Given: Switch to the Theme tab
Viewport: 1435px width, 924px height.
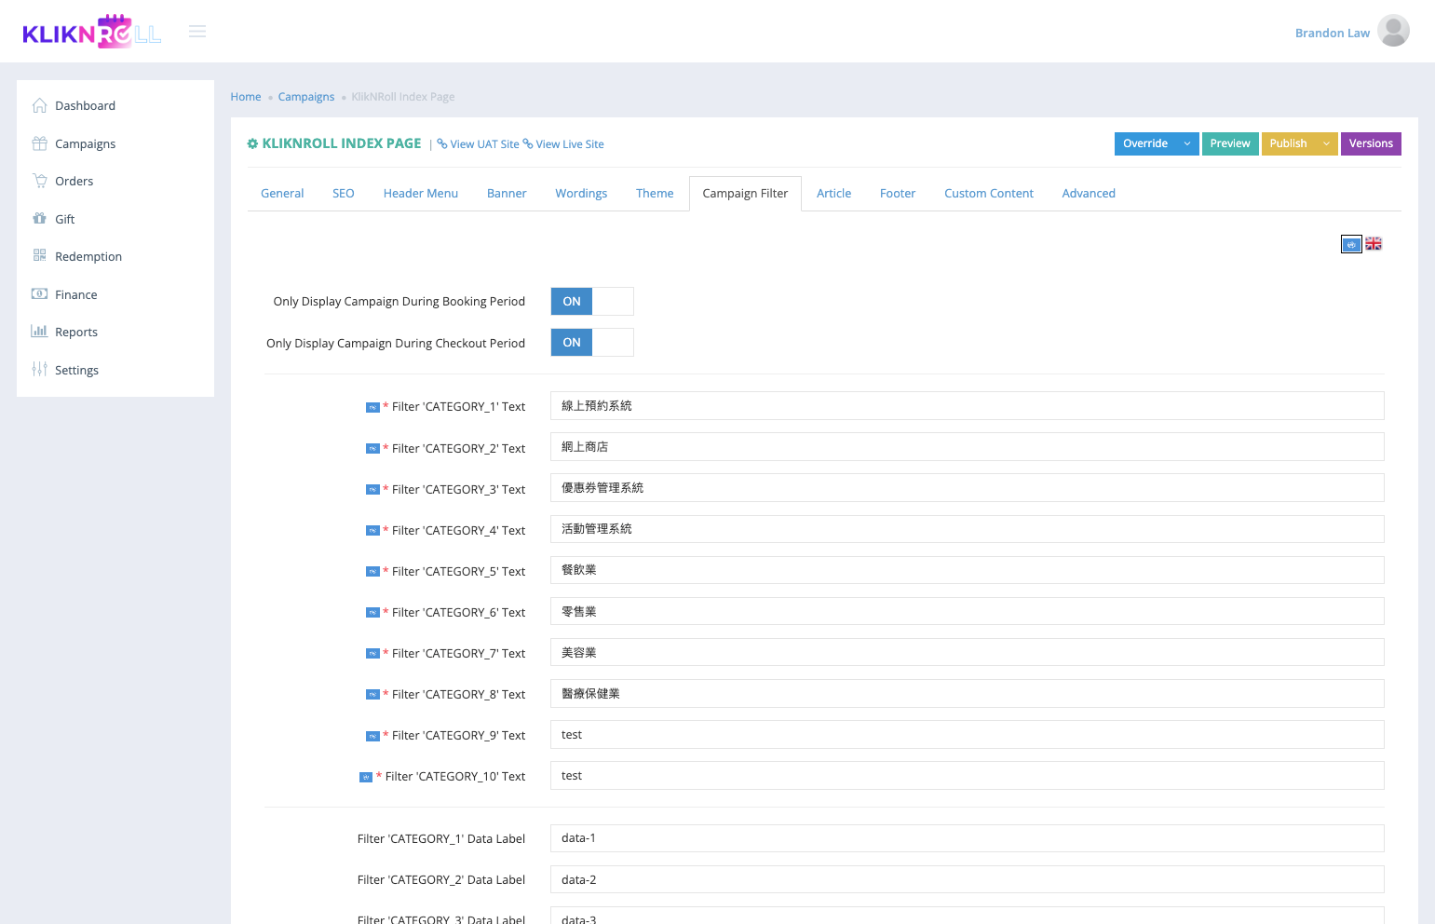Looking at the screenshot, I should point(655,194).
